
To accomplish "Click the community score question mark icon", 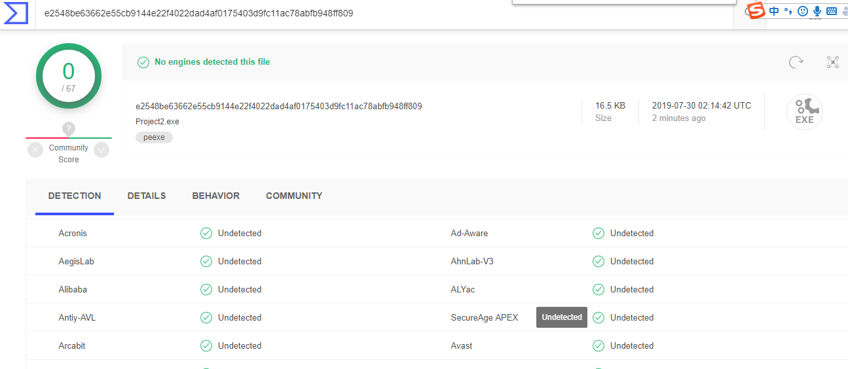I will tap(69, 128).
